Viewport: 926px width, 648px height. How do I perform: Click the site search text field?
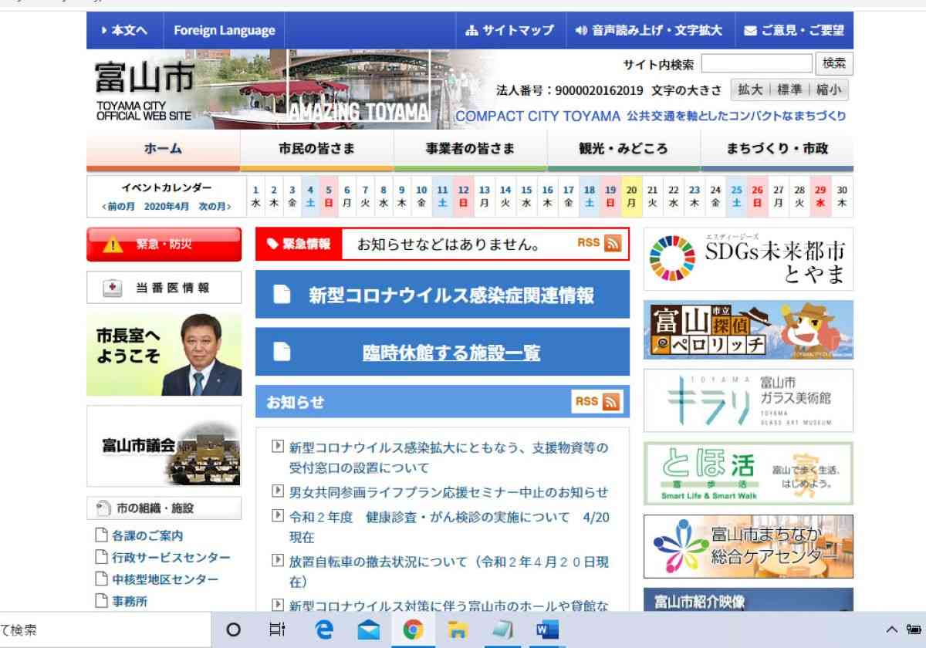point(757,63)
